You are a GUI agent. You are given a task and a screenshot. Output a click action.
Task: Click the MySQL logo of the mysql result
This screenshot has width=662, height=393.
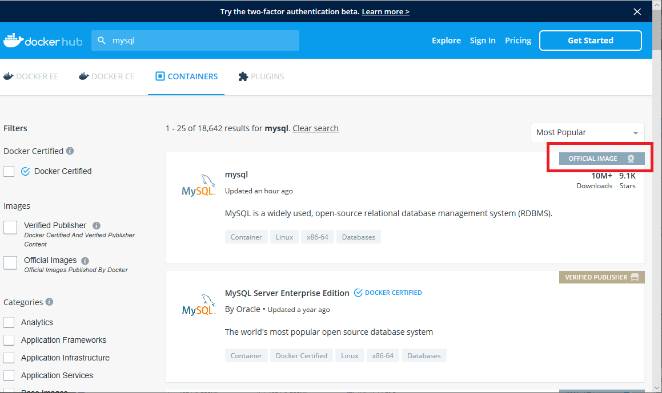pos(198,185)
